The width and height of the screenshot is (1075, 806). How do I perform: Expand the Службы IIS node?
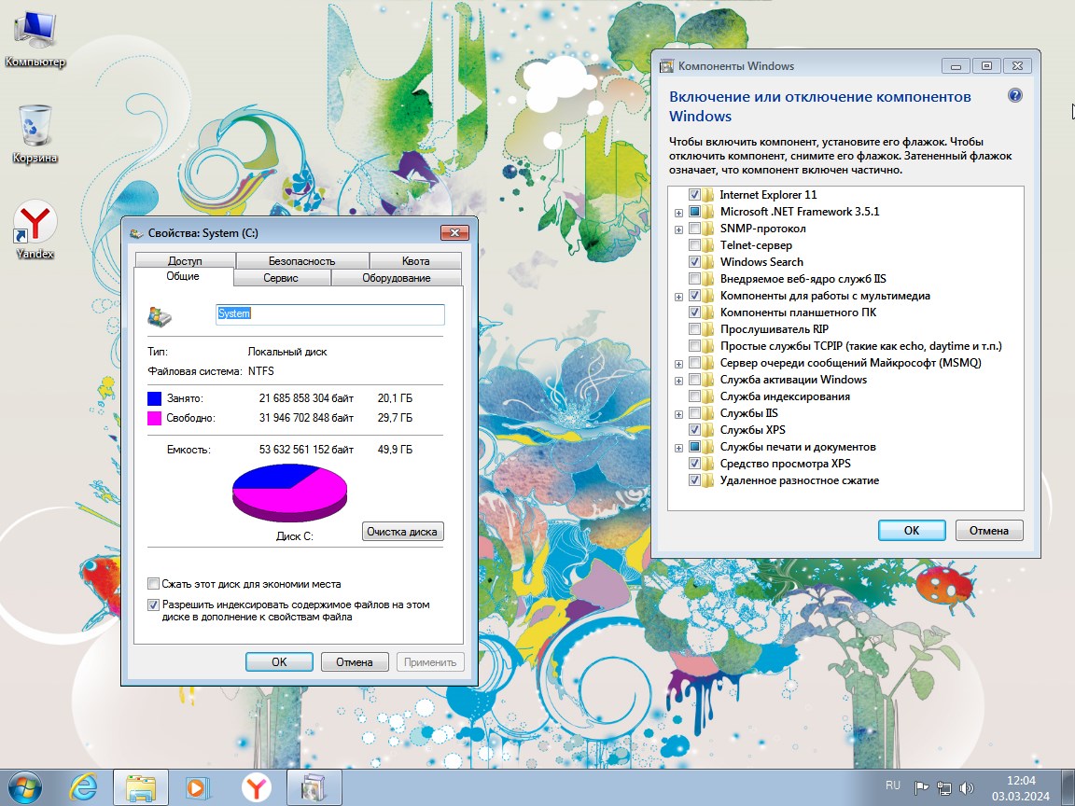pyautogui.click(x=678, y=414)
